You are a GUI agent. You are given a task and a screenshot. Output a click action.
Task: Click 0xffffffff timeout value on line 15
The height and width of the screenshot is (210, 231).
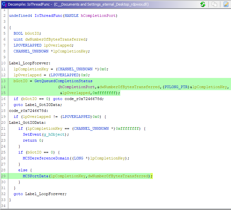[104, 93]
